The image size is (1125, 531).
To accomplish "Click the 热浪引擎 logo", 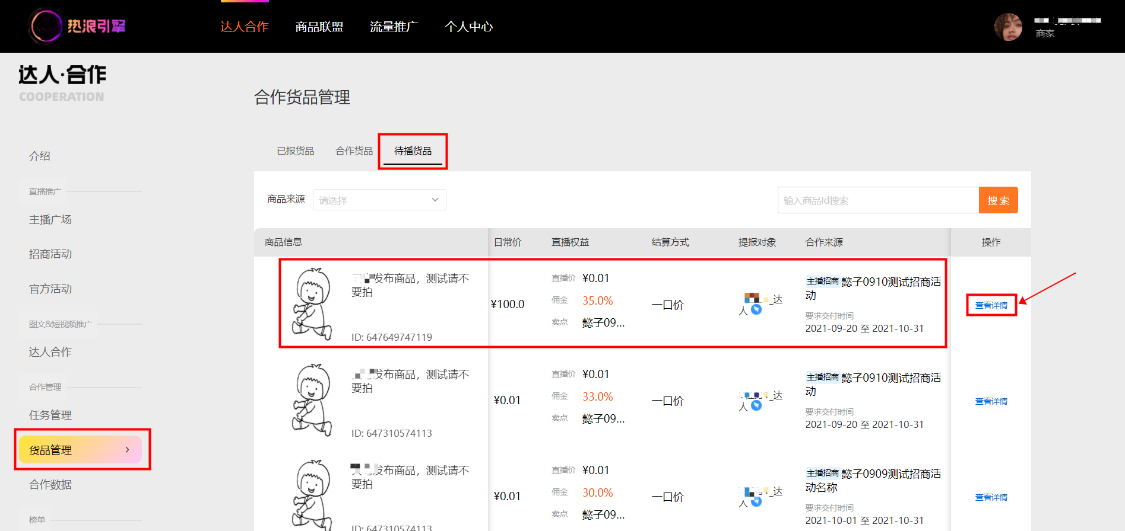I will (x=77, y=26).
